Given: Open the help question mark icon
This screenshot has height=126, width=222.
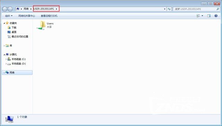Looking at the screenshot, I should 216,16.
